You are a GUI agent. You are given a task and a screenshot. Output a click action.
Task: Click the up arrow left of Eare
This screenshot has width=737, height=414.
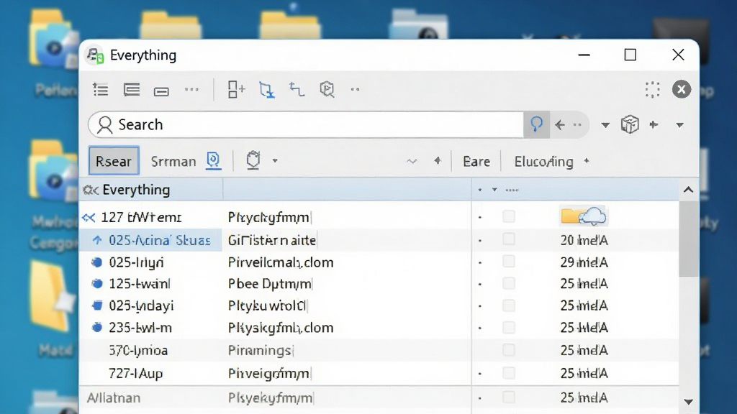(x=438, y=160)
